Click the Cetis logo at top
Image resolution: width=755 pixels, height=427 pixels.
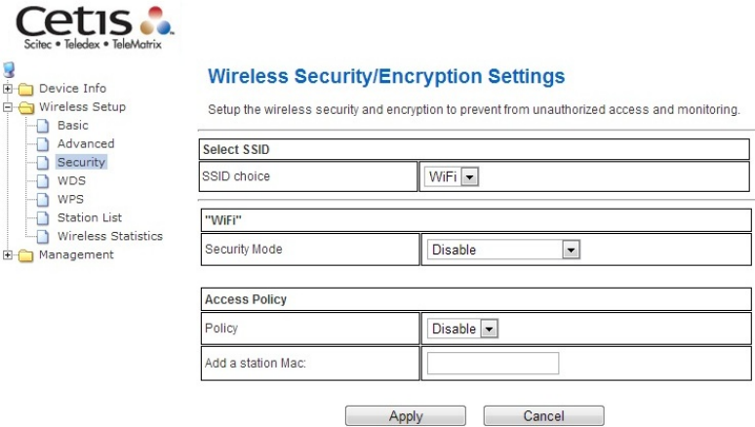95,27
